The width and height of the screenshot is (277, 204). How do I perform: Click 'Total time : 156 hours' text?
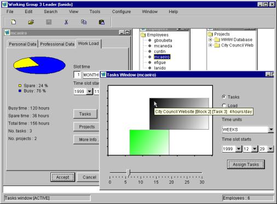coord(29,124)
